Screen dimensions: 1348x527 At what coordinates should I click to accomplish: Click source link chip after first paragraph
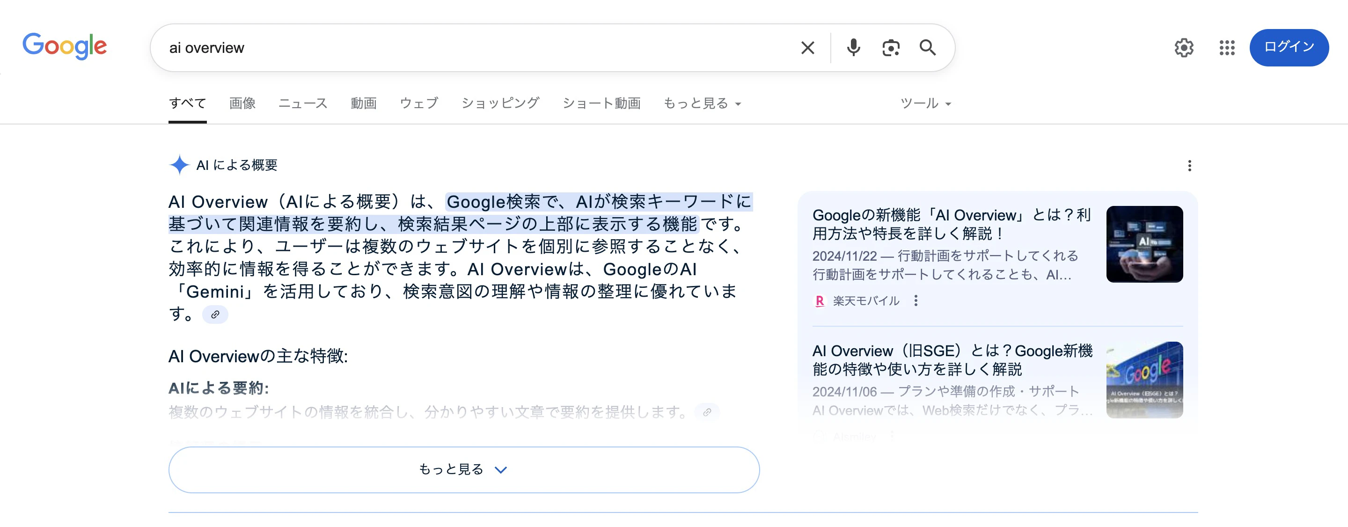[215, 315]
